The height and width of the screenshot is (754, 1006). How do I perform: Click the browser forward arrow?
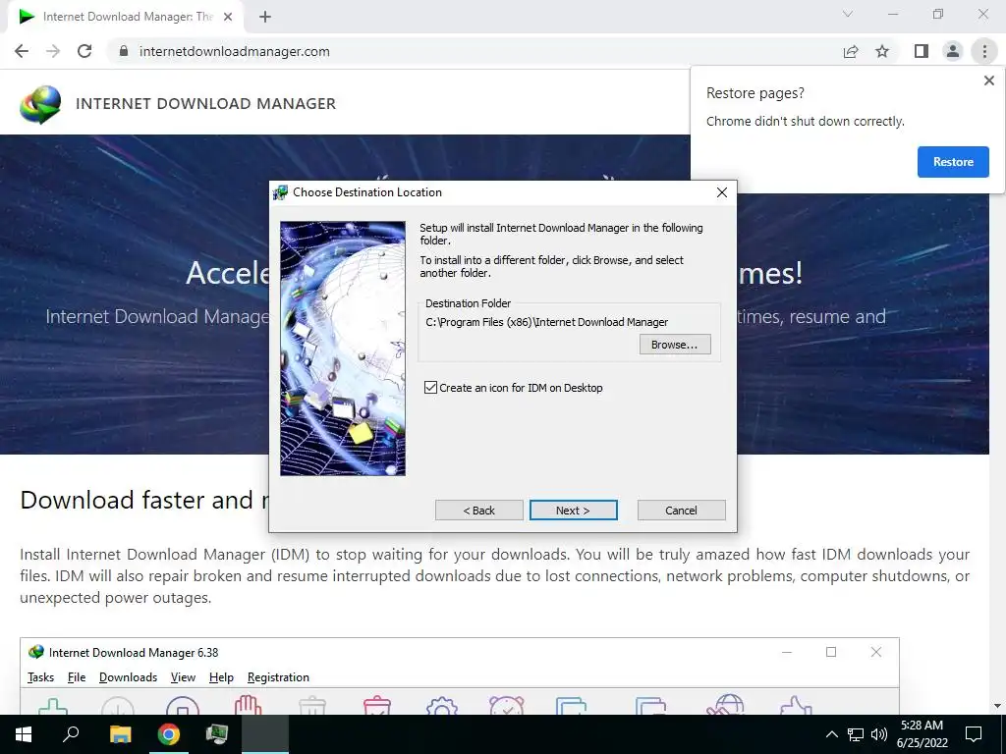tap(53, 51)
